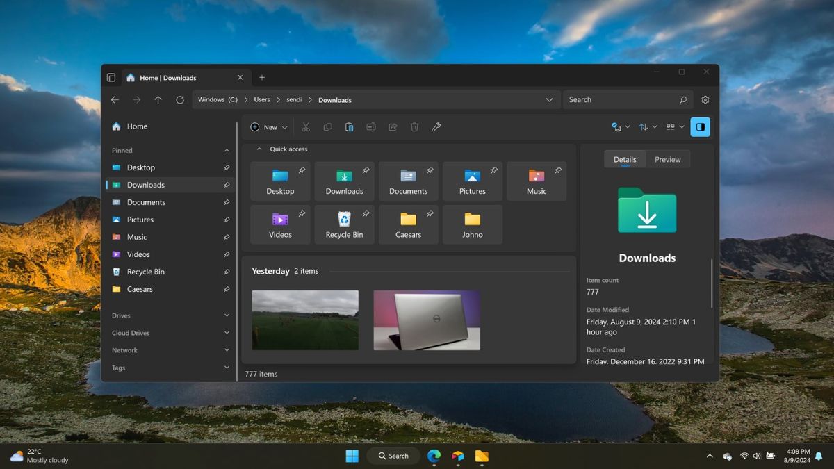Unpin Music from the Pinned sidebar
This screenshot has height=469, width=834.
pyautogui.click(x=227, y=237)
